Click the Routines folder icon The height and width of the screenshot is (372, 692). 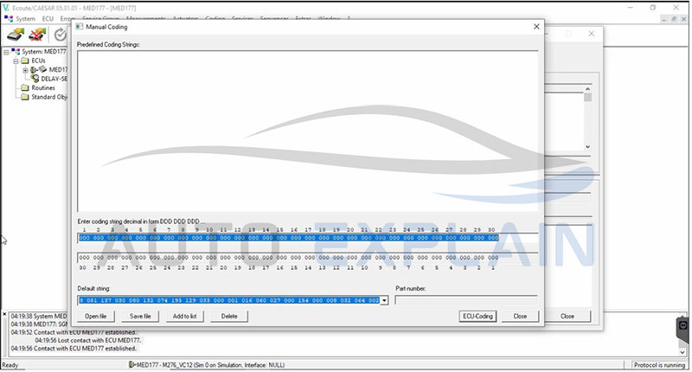(25, 88)
